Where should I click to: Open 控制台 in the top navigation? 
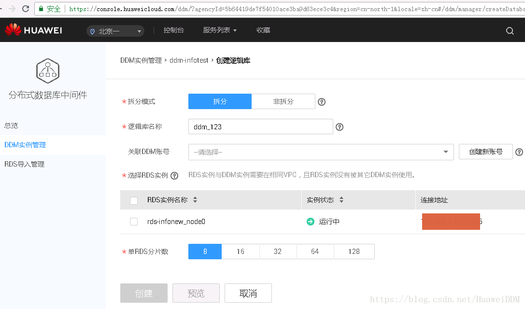[173, 30]
